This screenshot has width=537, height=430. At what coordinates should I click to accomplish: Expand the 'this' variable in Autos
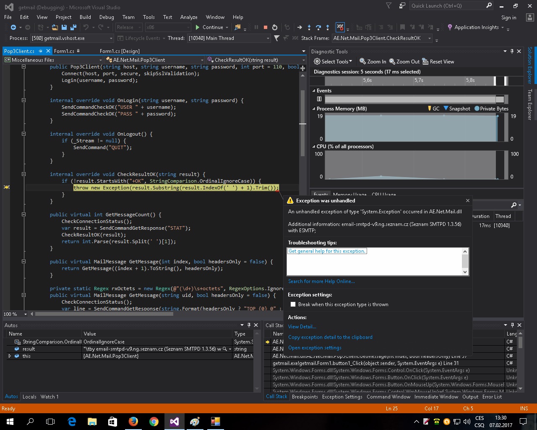click(10, 356)
